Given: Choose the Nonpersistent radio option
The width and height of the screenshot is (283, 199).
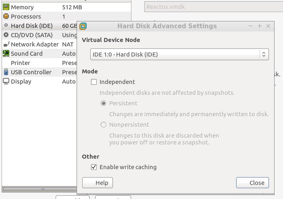Looking at the screenshot, I should pos(104,125).
